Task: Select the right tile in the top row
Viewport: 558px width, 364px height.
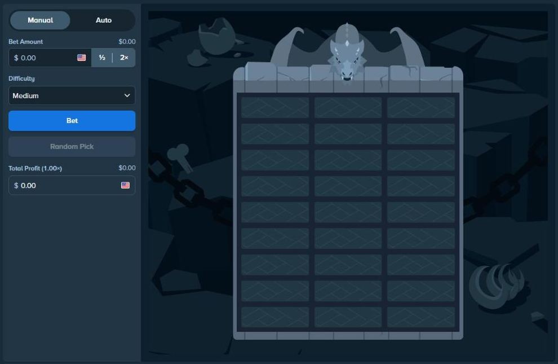Action: coord(421,107)
